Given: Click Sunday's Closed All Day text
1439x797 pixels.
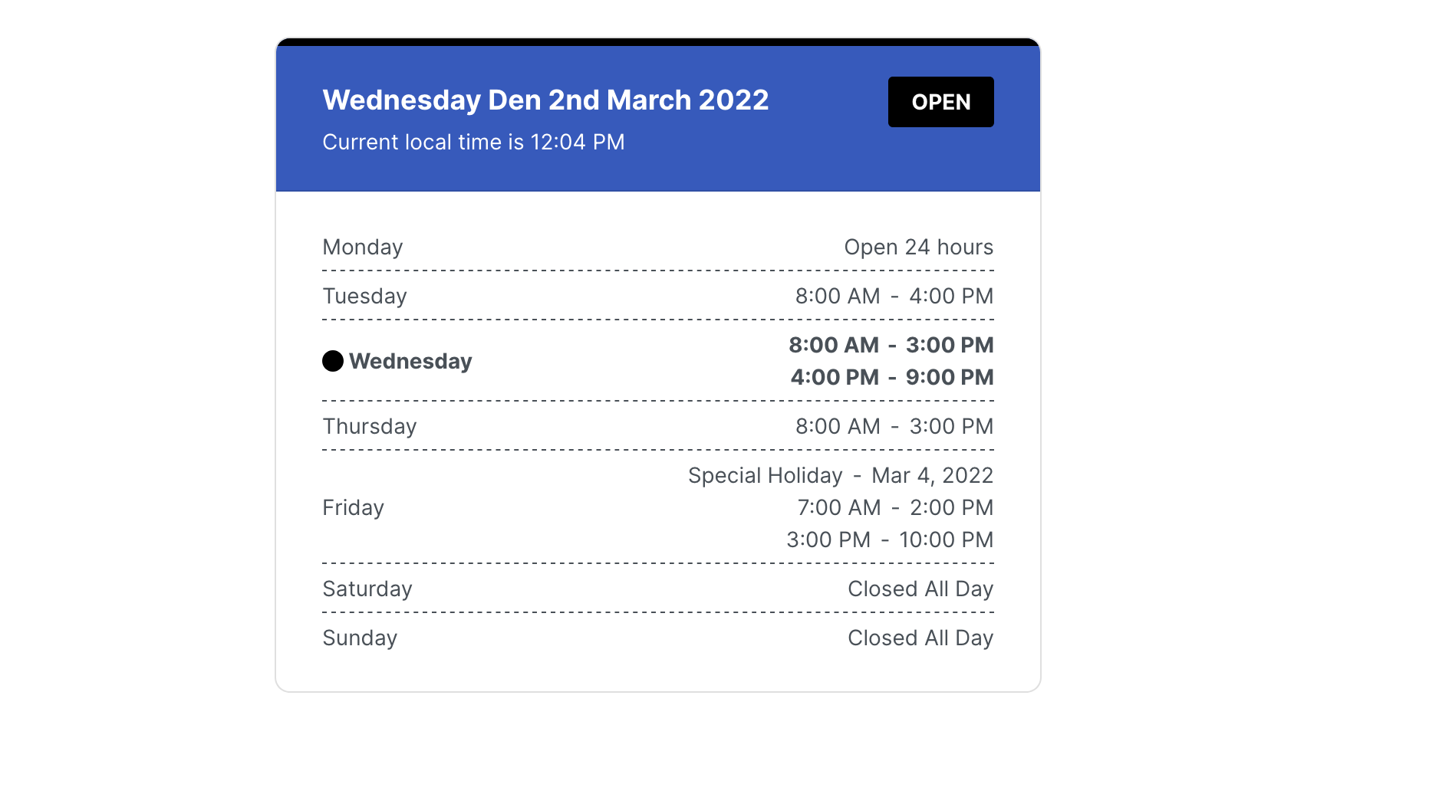Looking at the screenshot, I should coord(920,638).
